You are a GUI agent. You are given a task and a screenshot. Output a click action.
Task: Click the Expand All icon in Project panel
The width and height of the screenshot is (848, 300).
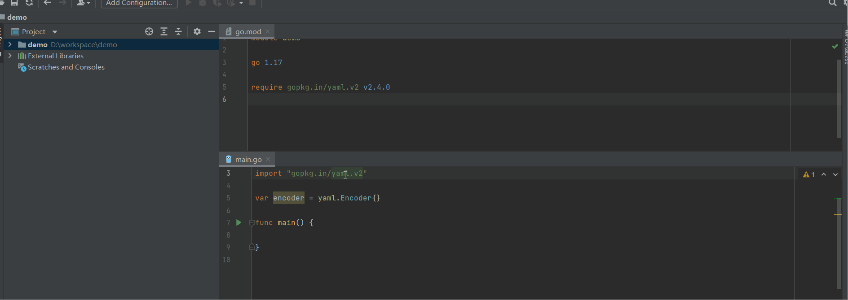point(164,31)
